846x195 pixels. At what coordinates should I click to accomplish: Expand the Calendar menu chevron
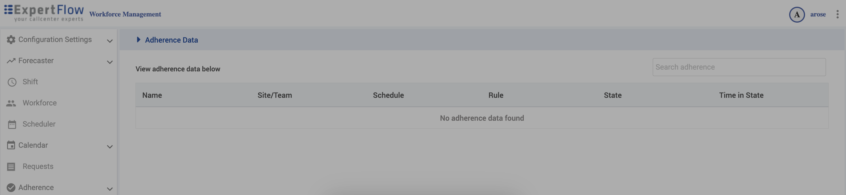[x=110, y=147]
